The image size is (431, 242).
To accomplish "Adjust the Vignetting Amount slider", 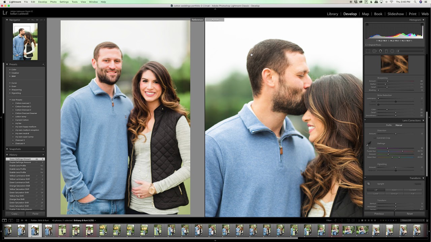I will [396, 167].
